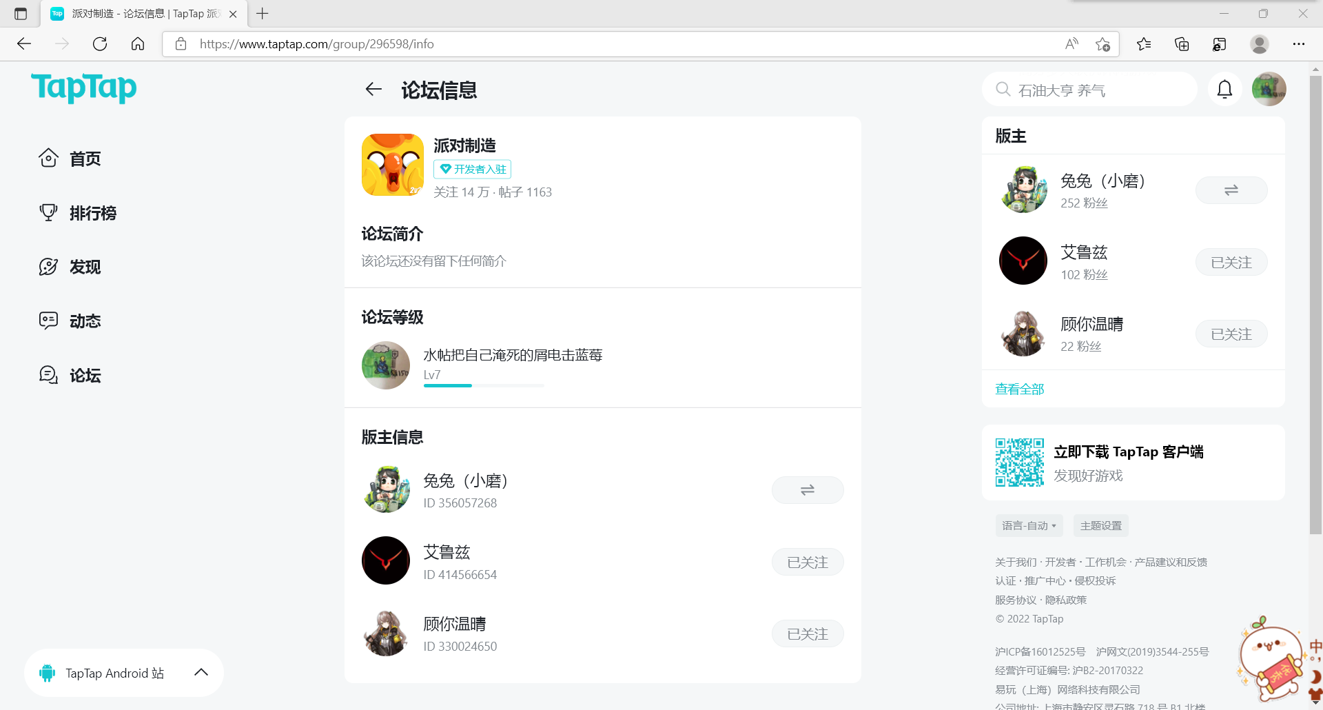The width and height of the screenshot is (1323, 710).
Task: Add this page to favorites
Action: (x=1102, y=44)
